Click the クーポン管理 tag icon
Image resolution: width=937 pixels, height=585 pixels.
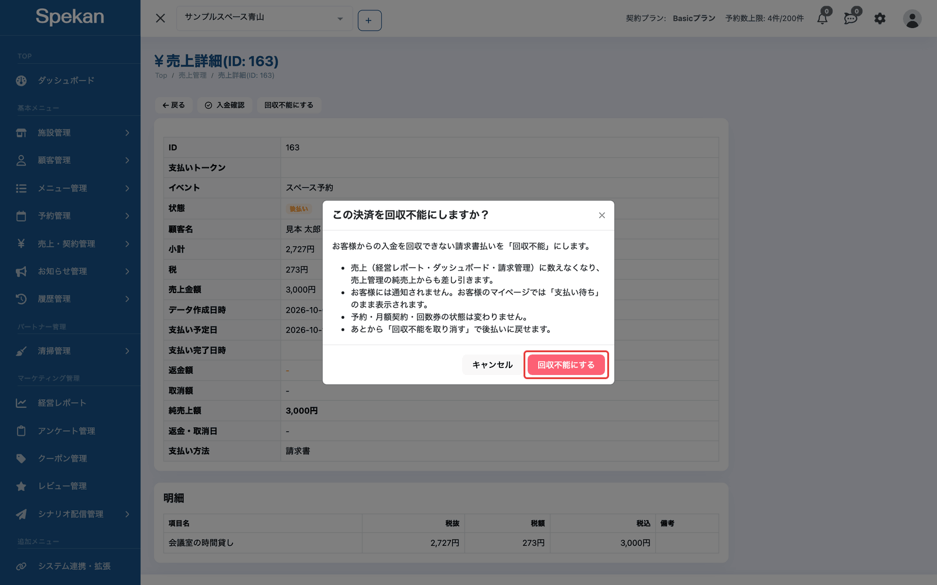(21, 459)
